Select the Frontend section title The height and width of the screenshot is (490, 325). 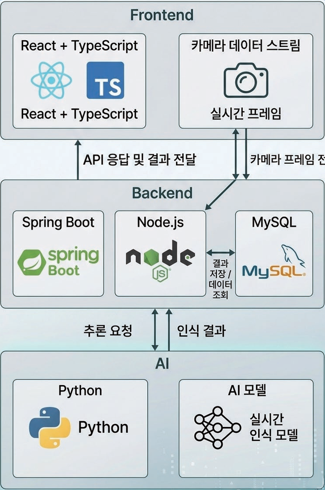[x=162, y=15]
